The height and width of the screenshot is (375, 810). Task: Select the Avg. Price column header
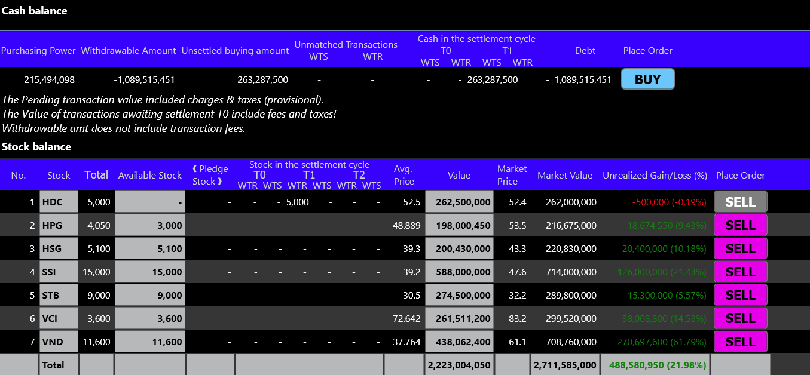(x=404, y=175)
